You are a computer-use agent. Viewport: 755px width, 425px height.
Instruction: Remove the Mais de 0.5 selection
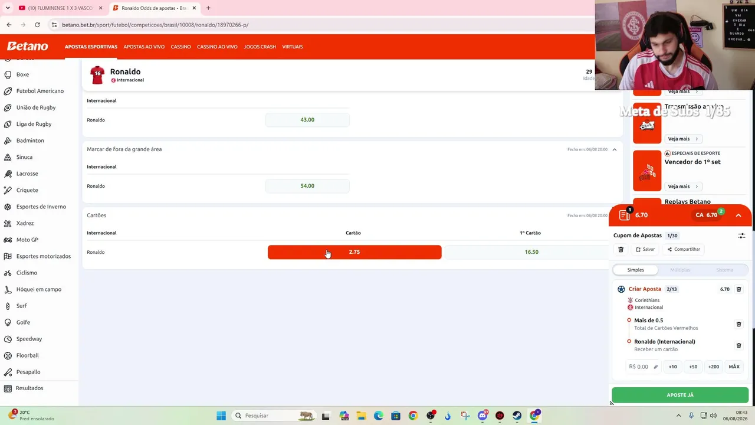click(738, 324)
